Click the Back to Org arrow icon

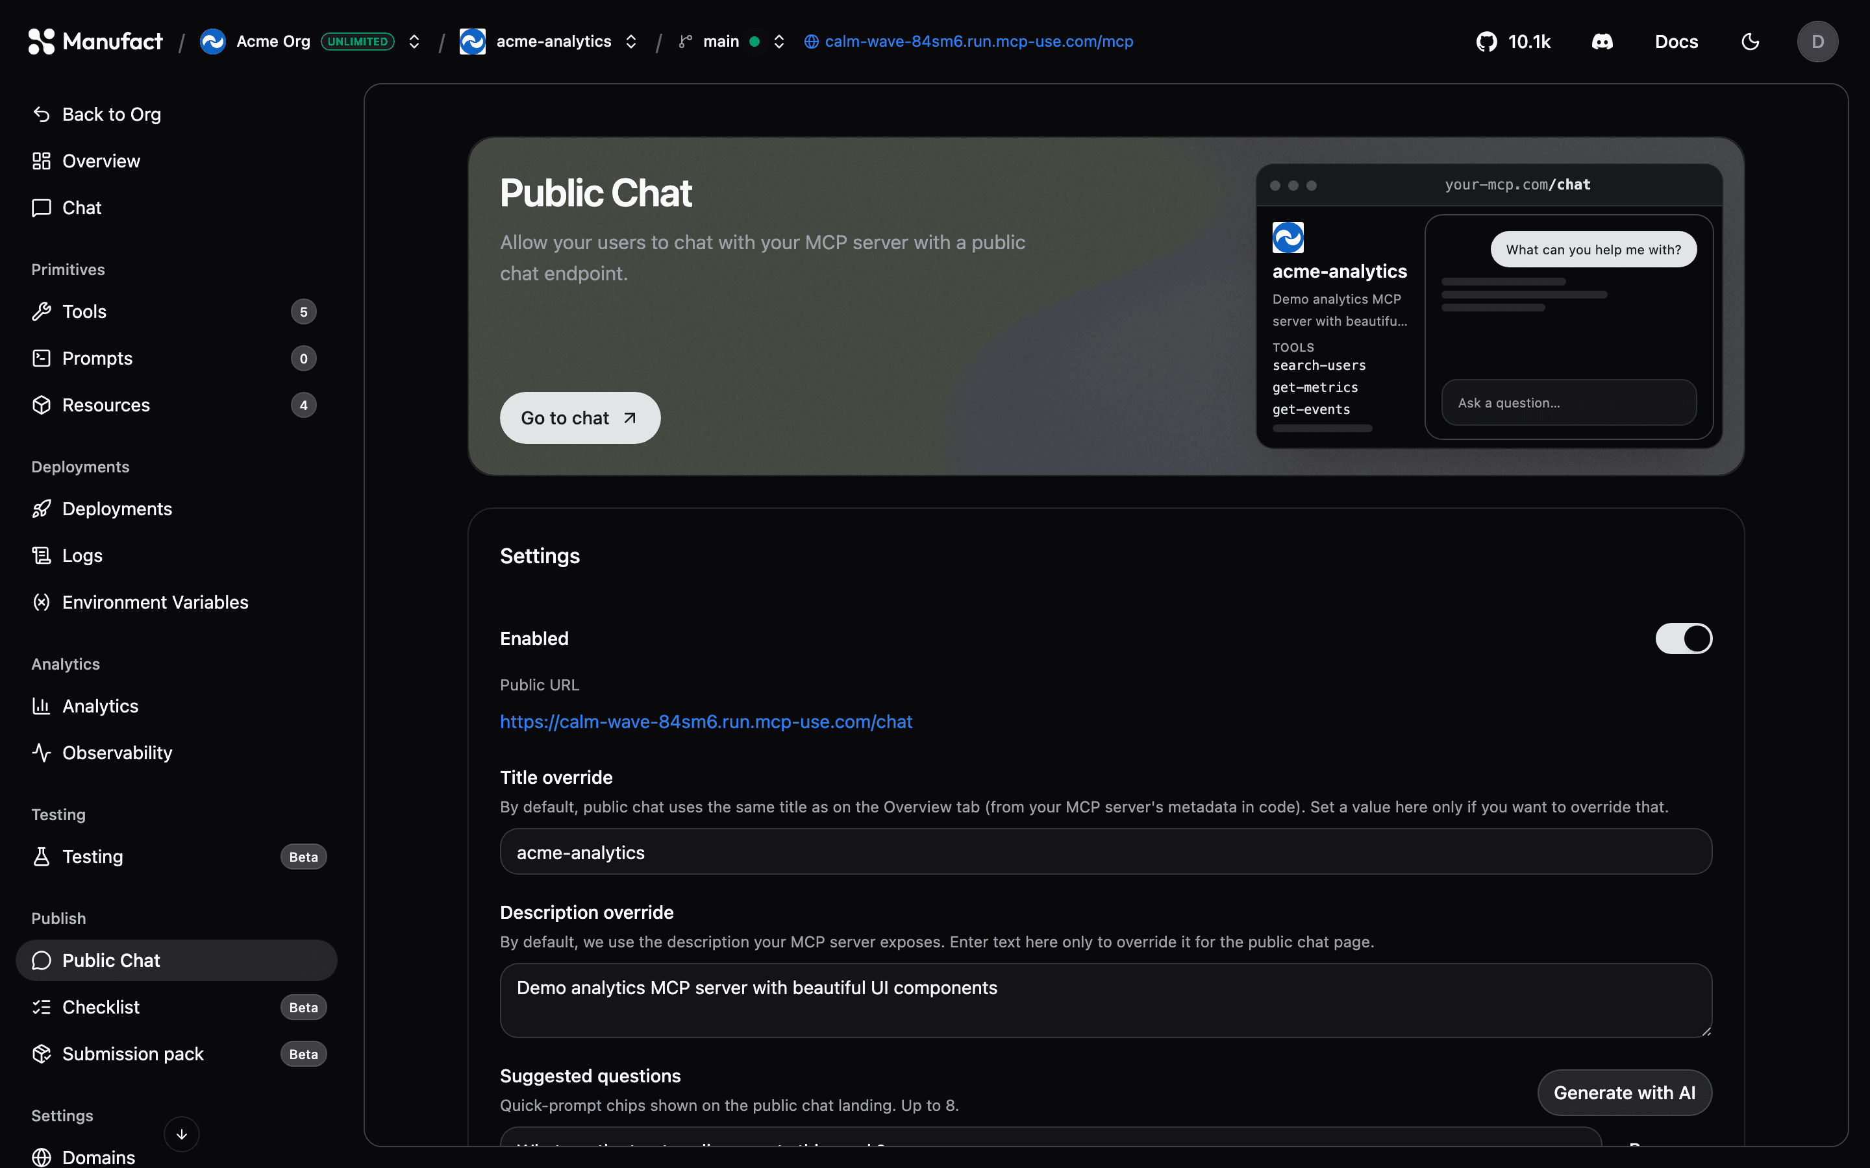coord(42,114)
